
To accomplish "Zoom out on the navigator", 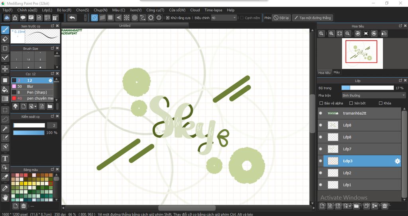I will 347,33.
